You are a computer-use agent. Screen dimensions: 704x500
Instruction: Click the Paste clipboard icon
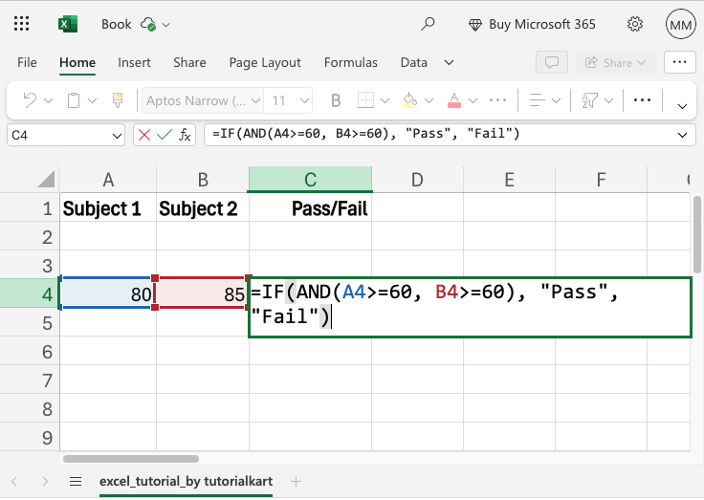(74, 100)
